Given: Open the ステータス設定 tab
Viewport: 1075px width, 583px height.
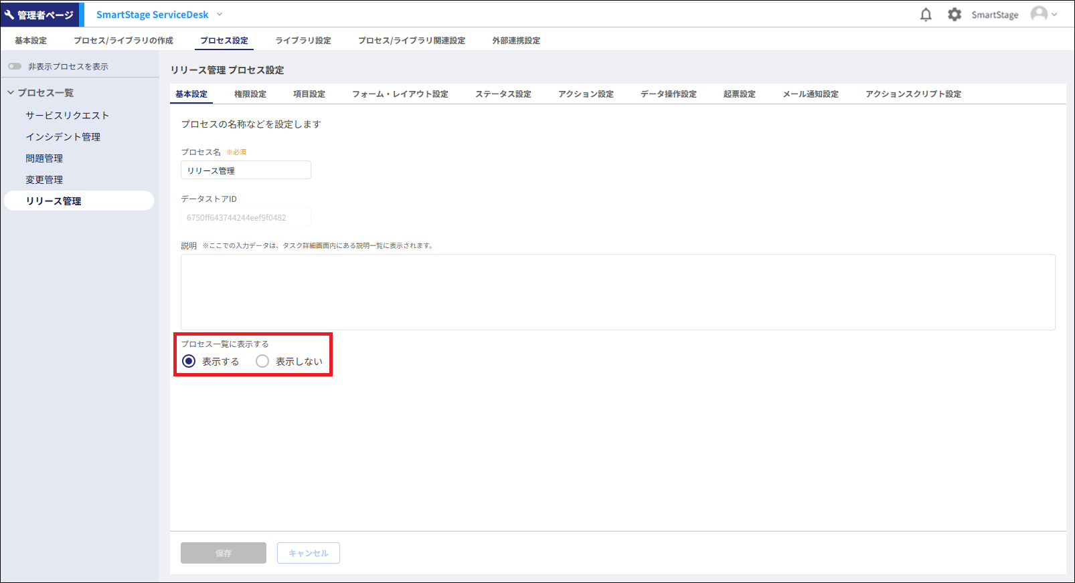Looking at the screenshot, I should (x=503, y=94).
